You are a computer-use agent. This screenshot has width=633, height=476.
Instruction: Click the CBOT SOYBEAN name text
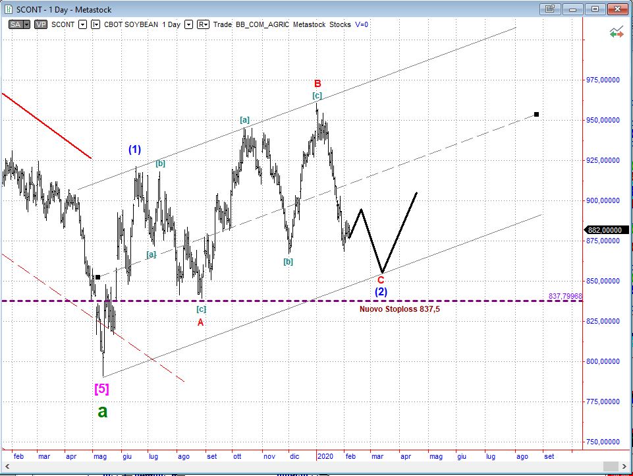tap(131, 24)
